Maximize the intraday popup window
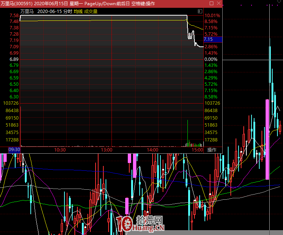This screenshot has width=283, height=235. (211, 3)
